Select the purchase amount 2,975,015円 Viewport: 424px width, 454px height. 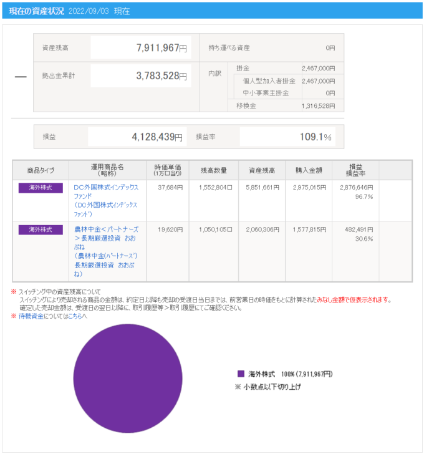309,188
